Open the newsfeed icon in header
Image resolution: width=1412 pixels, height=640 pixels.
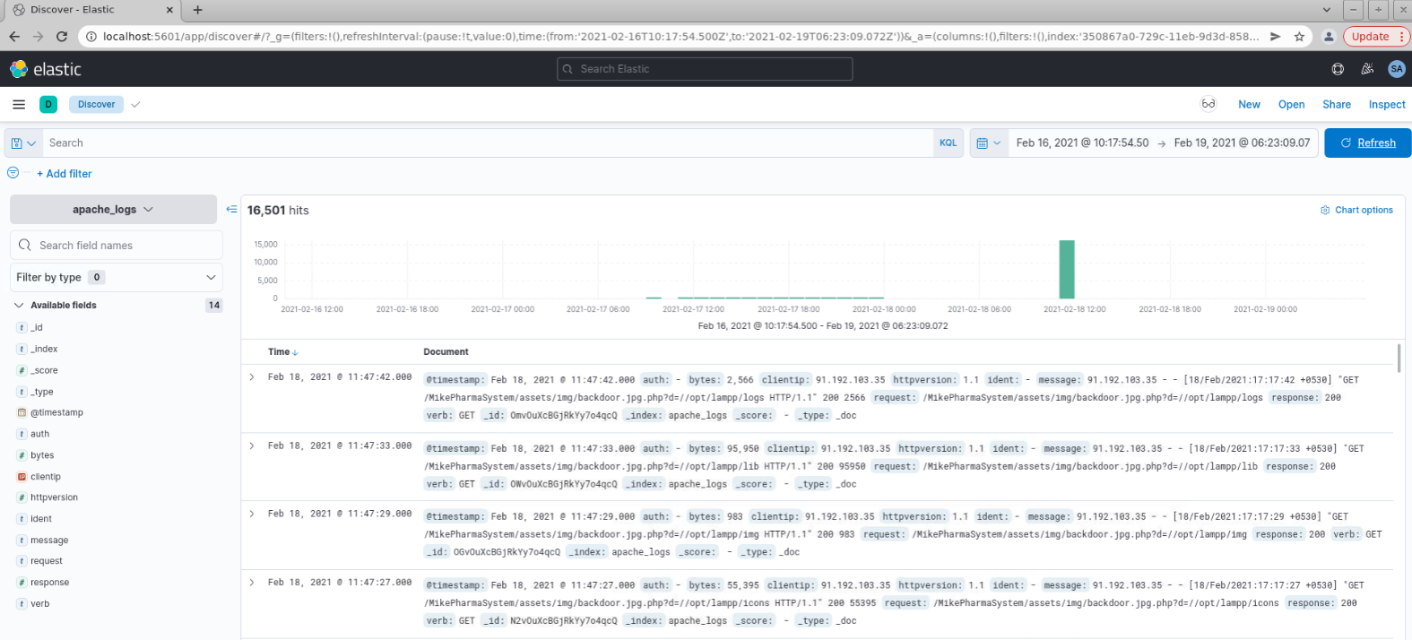[1367, 69]
